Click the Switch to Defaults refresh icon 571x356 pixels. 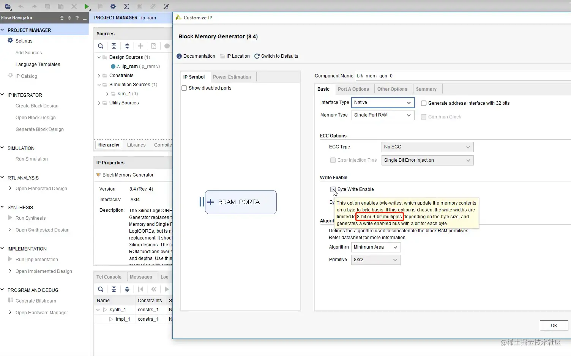tap(257, 56)
